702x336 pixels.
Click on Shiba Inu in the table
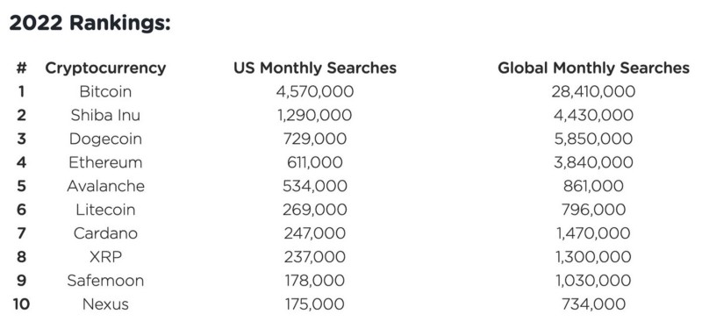[105, 116]
